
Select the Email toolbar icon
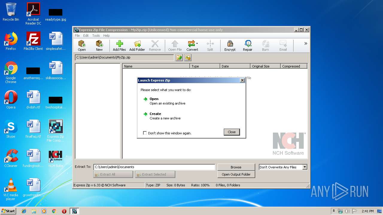283,46
